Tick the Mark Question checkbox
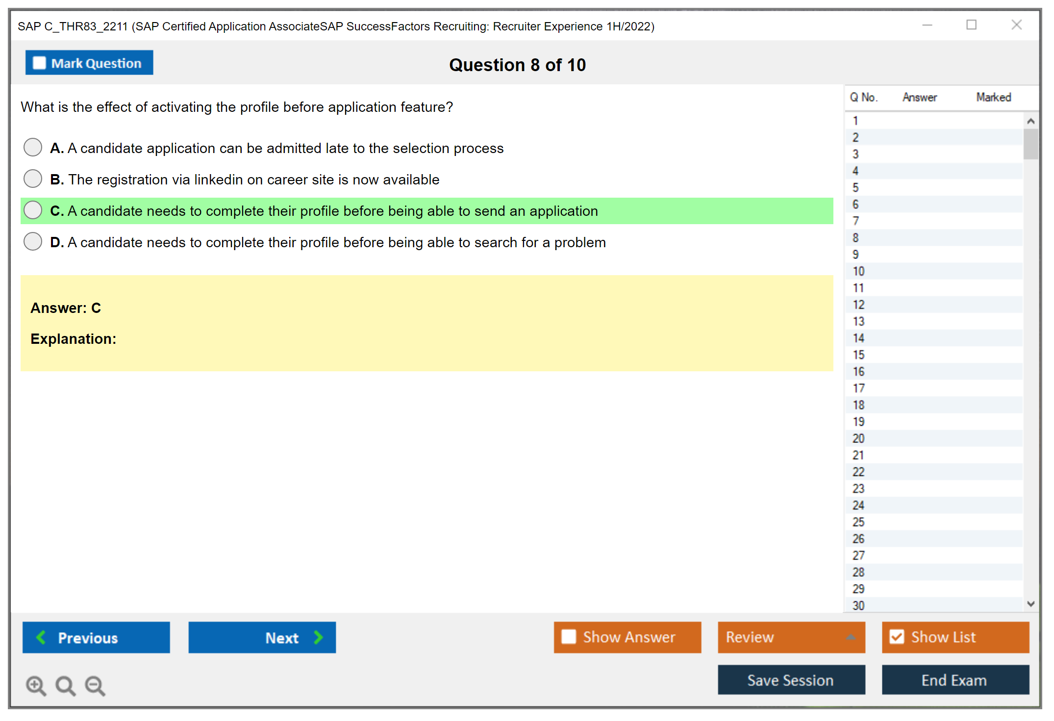The width and height of the screenshot is (1054, 721). (x=39, y=63)
